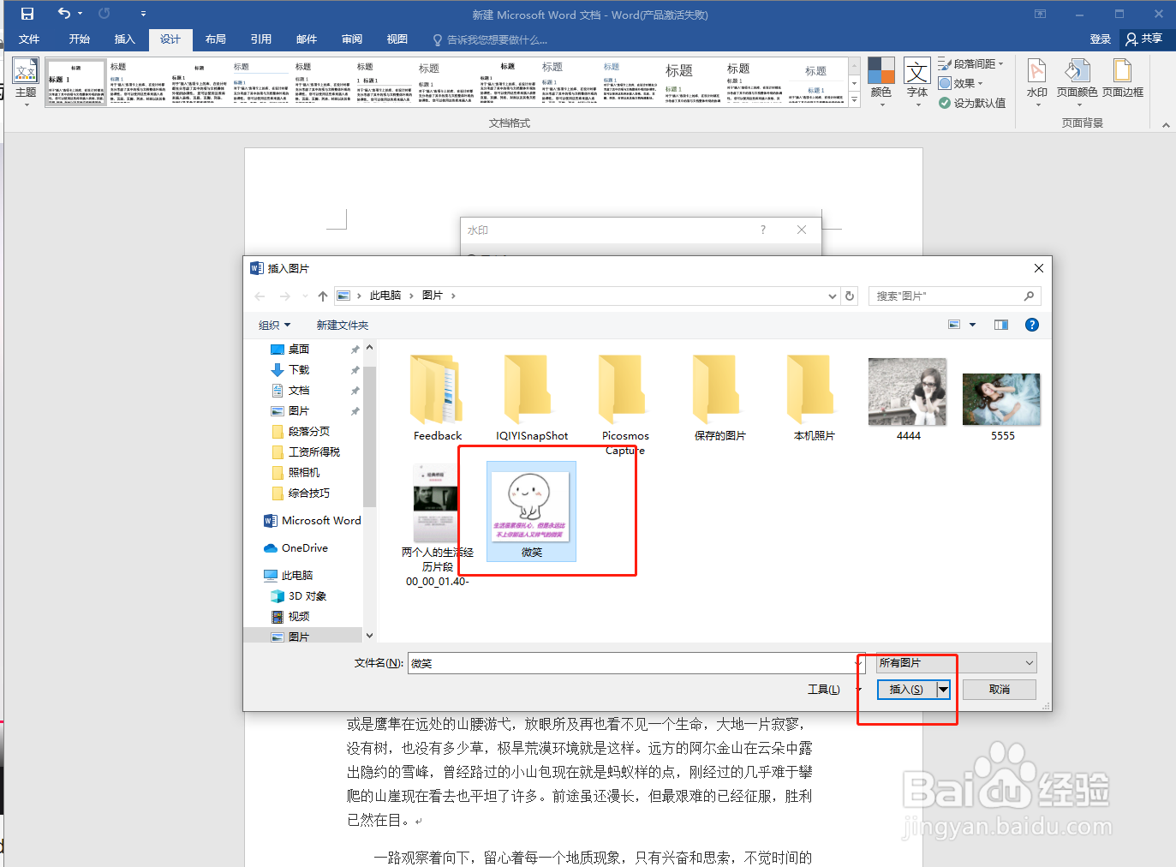Click the 取消 button to cancel

pyautogui.click(x=999, y=690)
